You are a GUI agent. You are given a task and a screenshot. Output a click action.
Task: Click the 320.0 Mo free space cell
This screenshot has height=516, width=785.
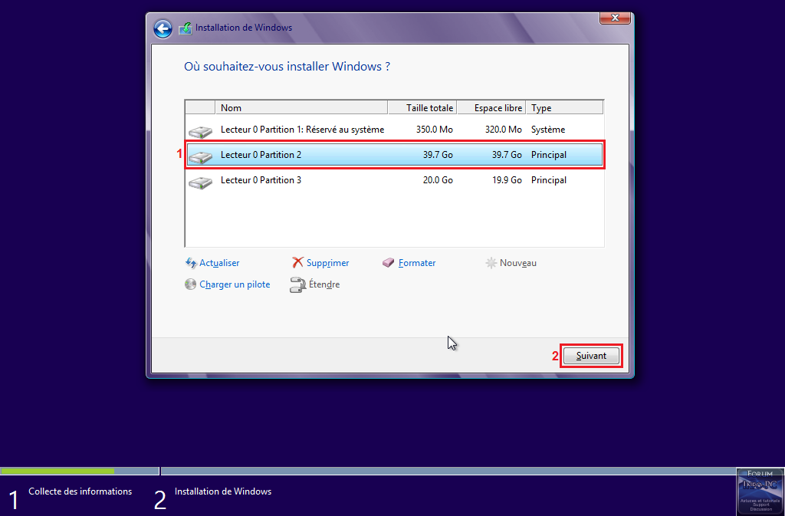pyautogui.click(x=503, y=130)
